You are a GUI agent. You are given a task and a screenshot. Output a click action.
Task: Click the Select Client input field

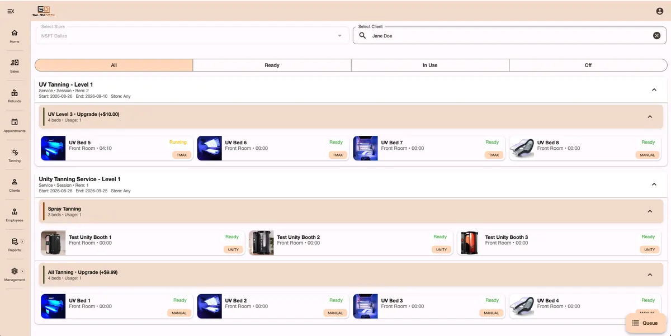coord(510,36)
